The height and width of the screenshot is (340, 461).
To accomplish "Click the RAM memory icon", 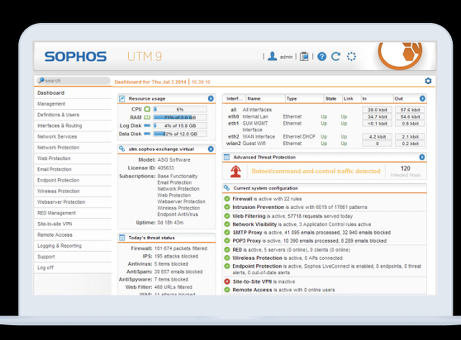I will (148, 117).
